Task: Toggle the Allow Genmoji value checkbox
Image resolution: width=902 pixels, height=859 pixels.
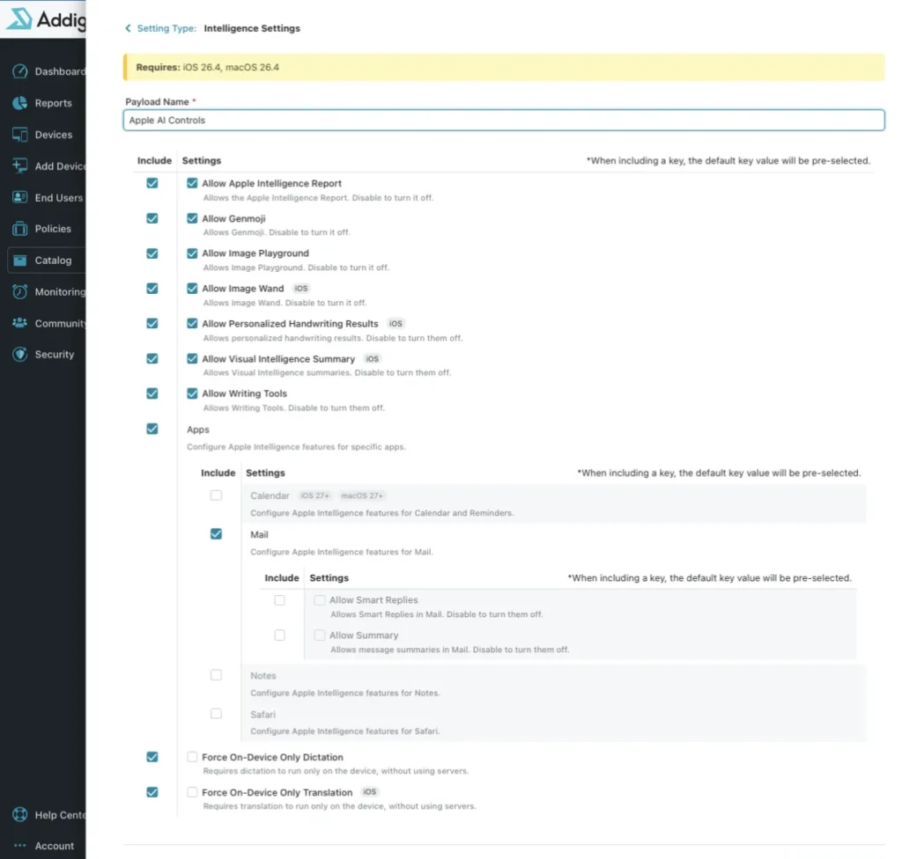Action: point(192,218)
